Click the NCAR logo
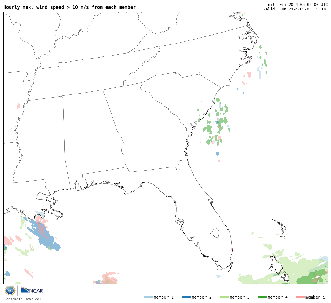This screenshot has height=303, width=331. (x=32, y=290)
